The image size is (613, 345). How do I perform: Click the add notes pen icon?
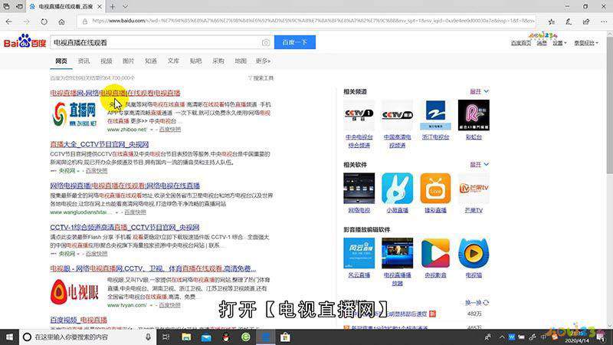569,21
